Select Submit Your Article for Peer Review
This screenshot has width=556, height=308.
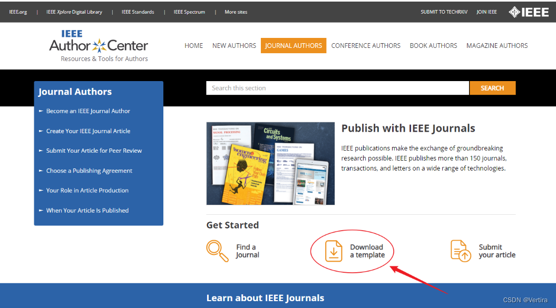pyautogui.click(x=93, y=151)
